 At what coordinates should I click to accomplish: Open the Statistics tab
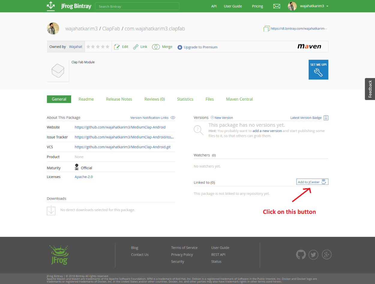(x=185, y=99)
